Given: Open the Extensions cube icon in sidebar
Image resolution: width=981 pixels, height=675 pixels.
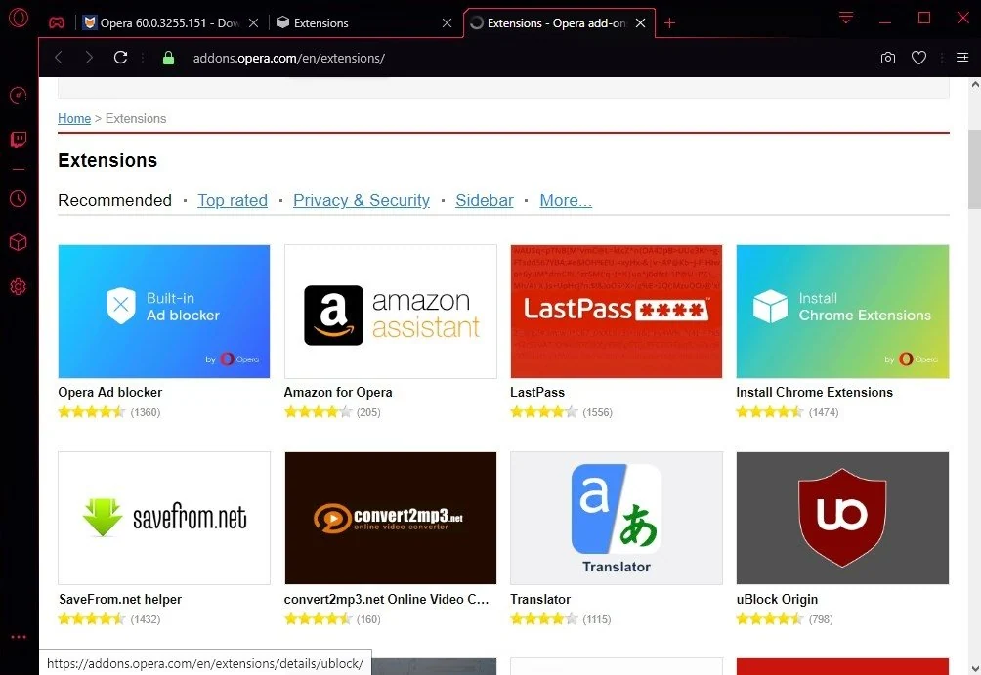Looking at the screenshot, I should (19, 242).
